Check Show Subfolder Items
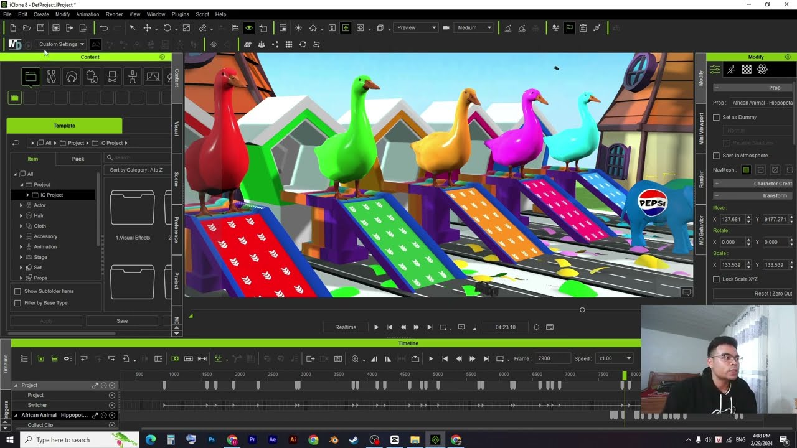The image size is (797, 448). [x=17, y=291]
